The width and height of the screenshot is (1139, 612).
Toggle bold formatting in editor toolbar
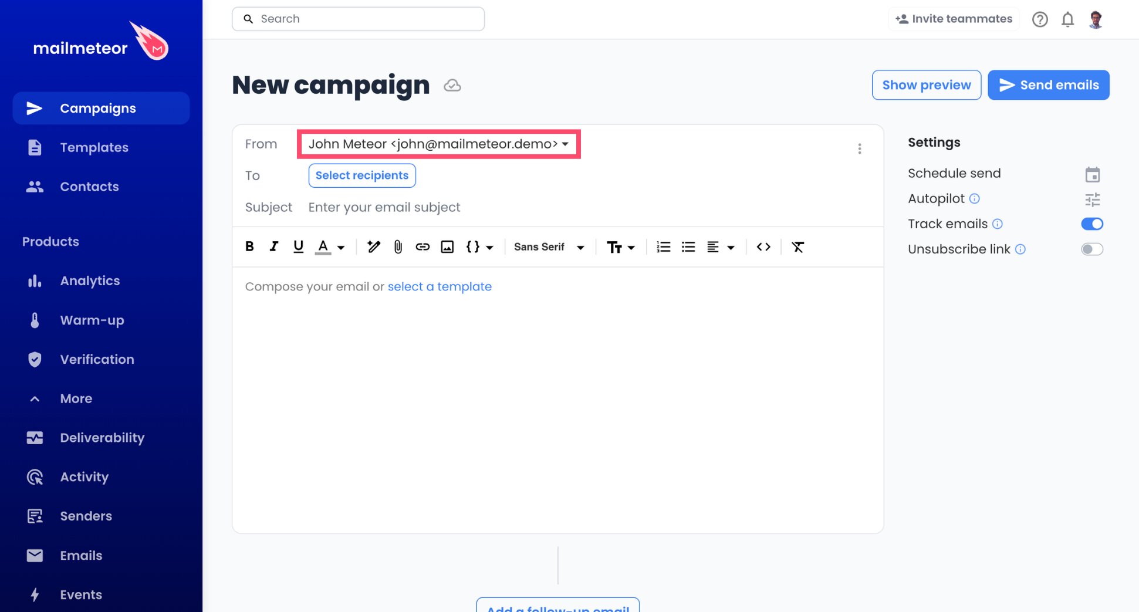click(x=249, y=247)
